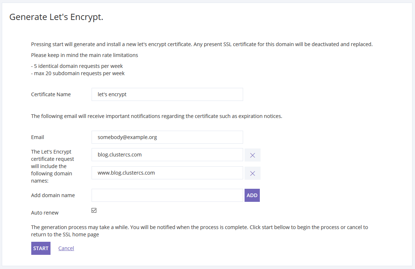Click the Generate Let's Encrypt heading
The width and height of the screenshot is (415, 269).
[x=56, y=17]
